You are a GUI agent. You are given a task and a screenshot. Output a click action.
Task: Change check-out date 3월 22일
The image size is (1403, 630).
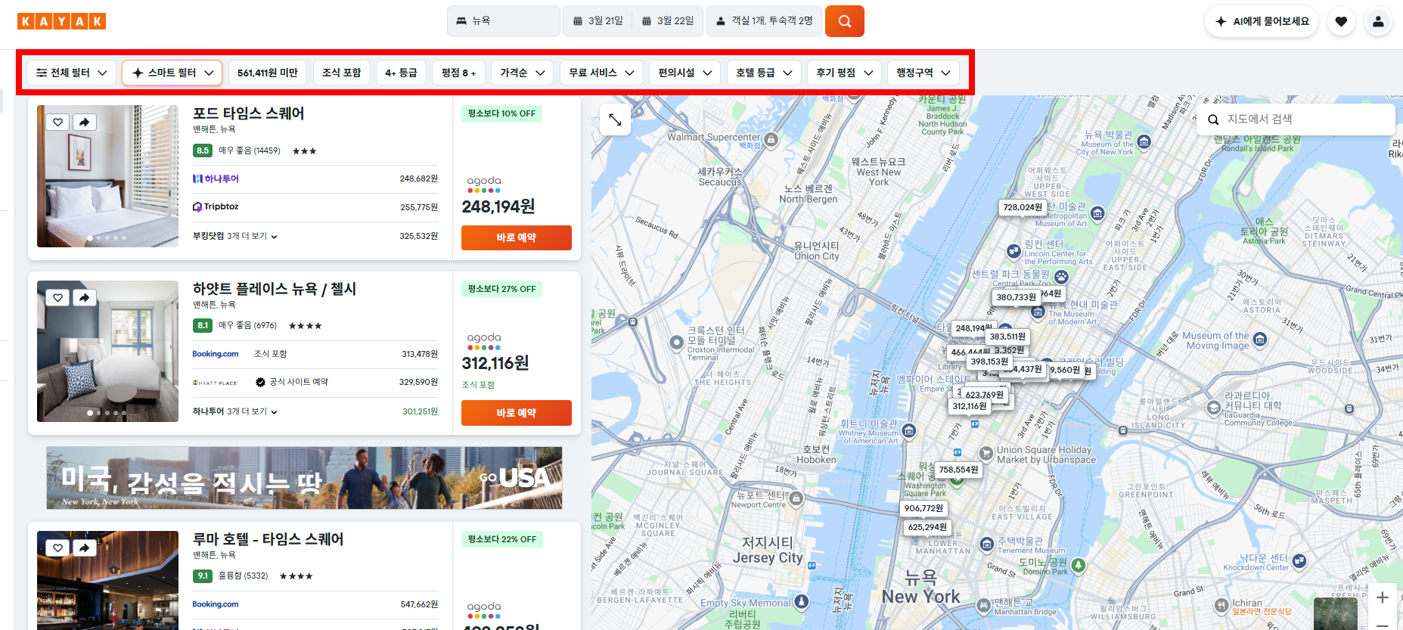(668, 21)
